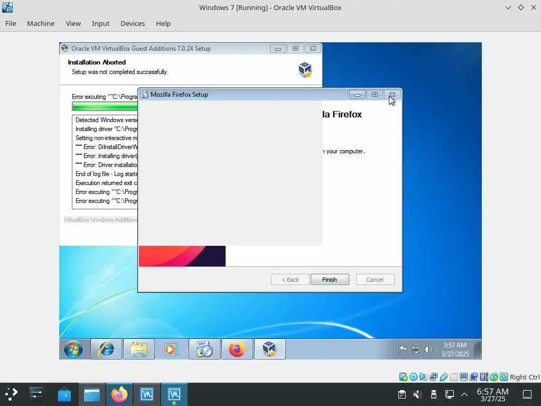Image resolution: width=541 pixels, height=406 pixels.
Task: Click the Show desktop strip in guest taskbar
Action: point(478,349)
